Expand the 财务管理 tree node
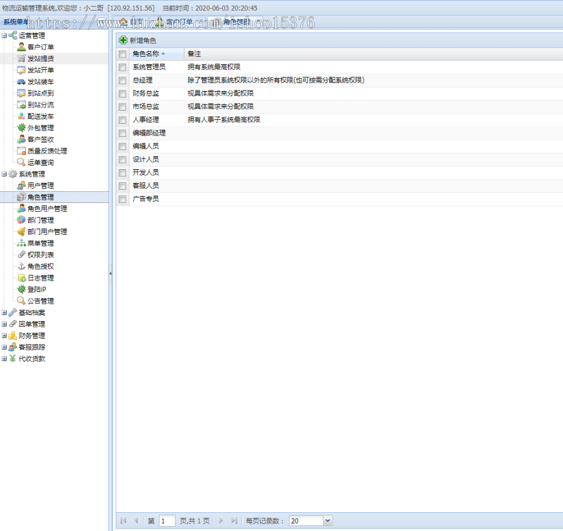Image resolution: width=563 pixels, height=531 pixels. click(x=4, y=335)
